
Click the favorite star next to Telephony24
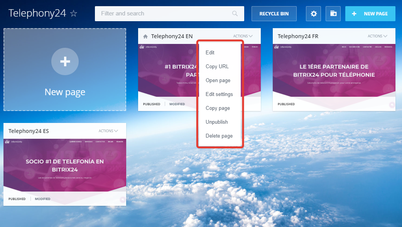(74, 13)
